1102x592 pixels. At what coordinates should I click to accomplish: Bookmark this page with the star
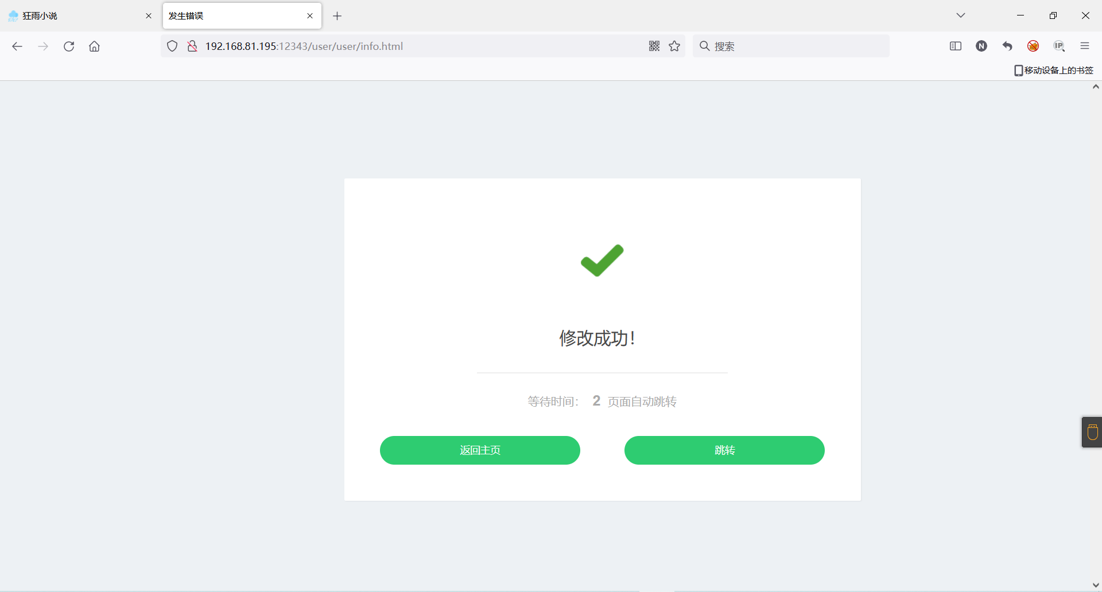(x=674, y=46)
